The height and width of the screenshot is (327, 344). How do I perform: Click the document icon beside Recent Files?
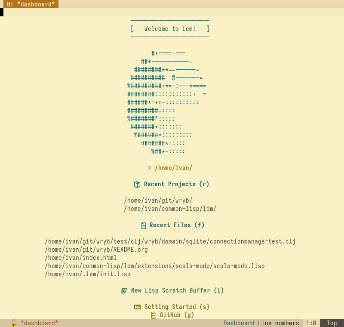click(143, 225)
